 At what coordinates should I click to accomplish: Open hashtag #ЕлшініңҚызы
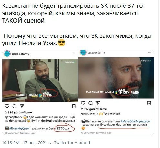pyautogui.click(x=19, y=128)
